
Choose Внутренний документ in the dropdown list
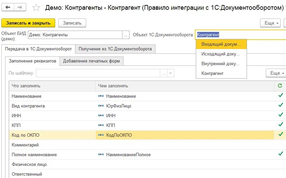221,64
